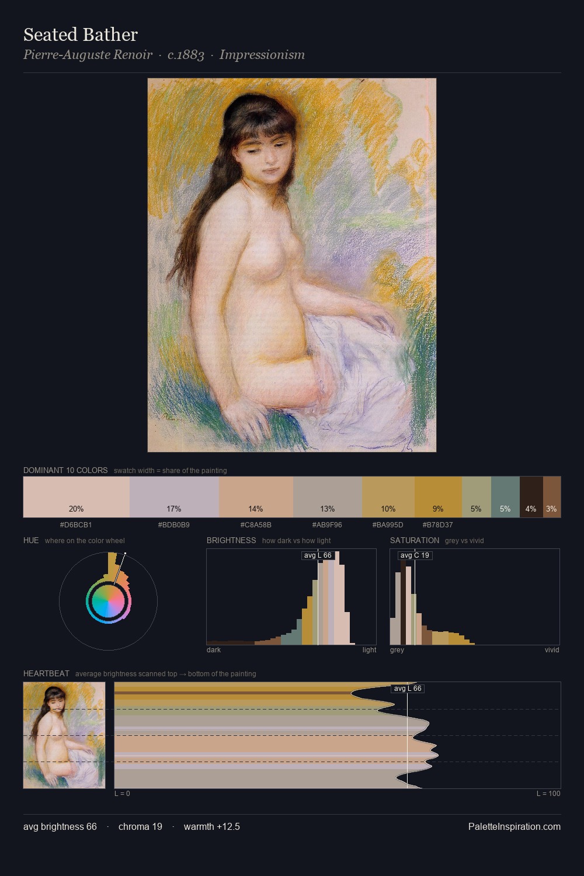
Task: Click the hex code #AB9F96
Action: [x=328, y=525]
